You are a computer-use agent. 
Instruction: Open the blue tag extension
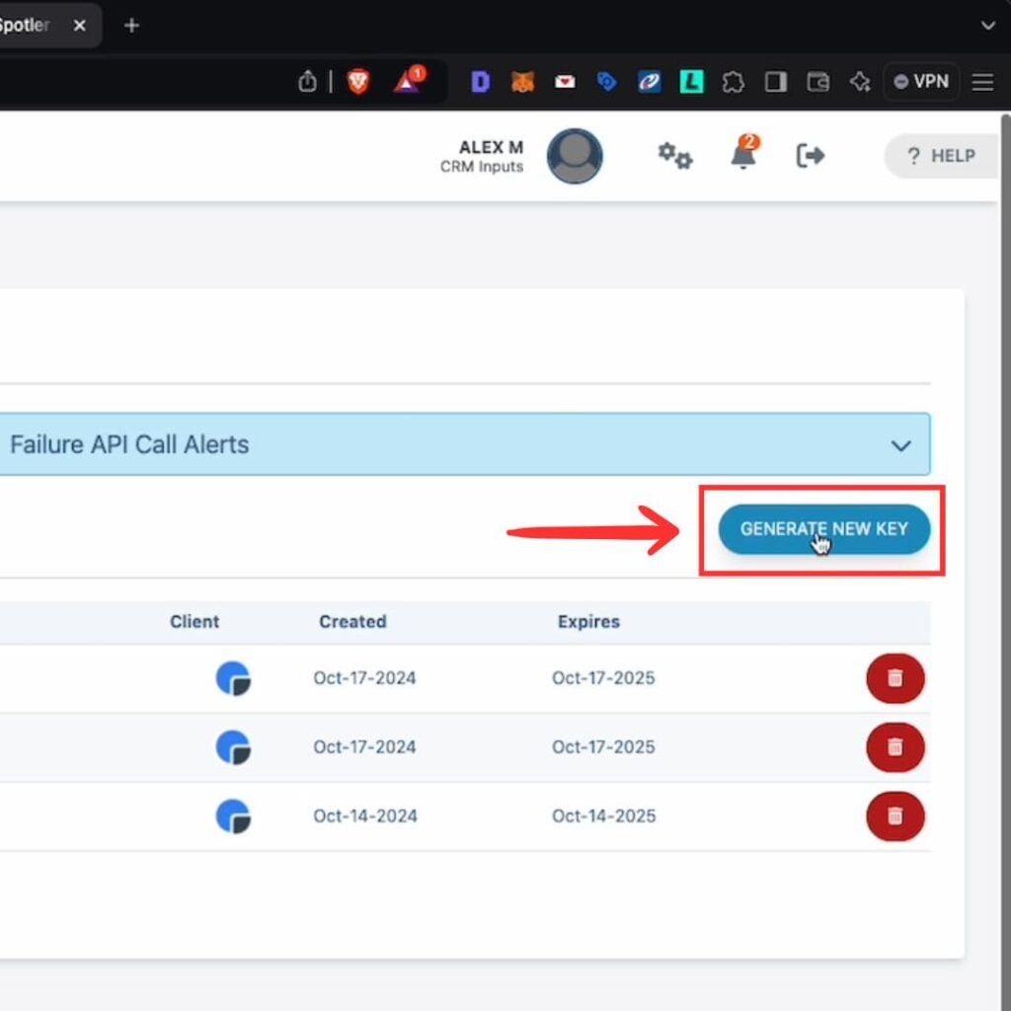tap(607, 82)
